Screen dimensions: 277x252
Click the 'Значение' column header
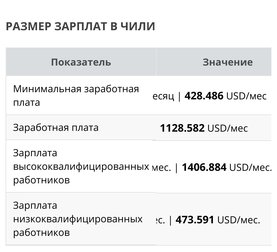point(228,62)
